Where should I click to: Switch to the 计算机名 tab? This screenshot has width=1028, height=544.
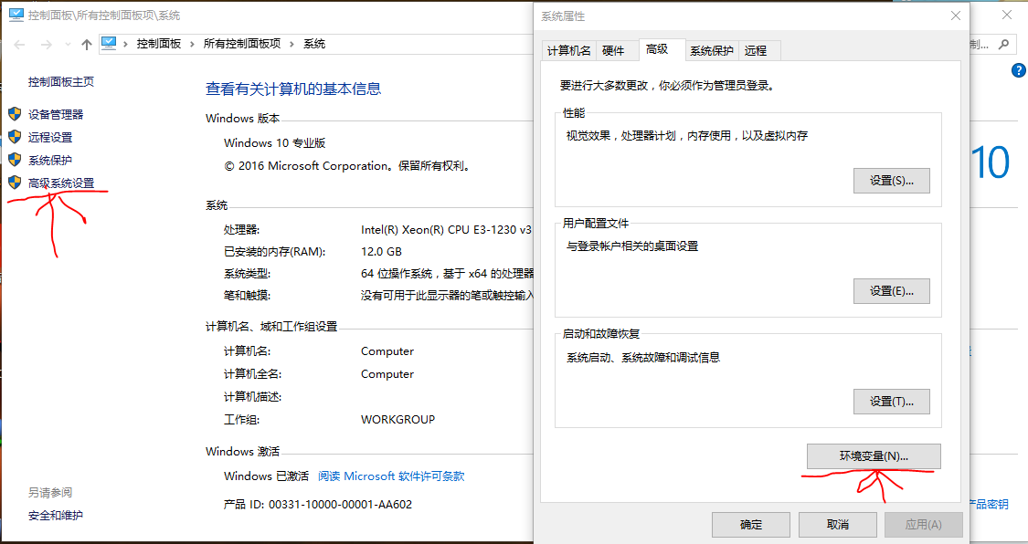(569, 50)
